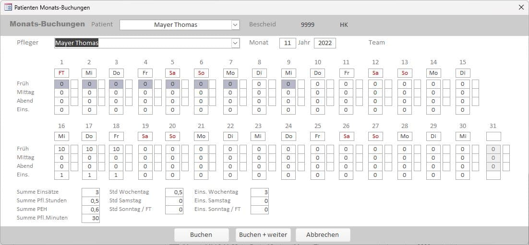This screenshot has height=245, width=529.
Task: Select the Std Sonntag / FT field
Action: (x=174, y=210)
